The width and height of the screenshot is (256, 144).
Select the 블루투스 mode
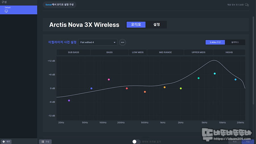point(235,42)
